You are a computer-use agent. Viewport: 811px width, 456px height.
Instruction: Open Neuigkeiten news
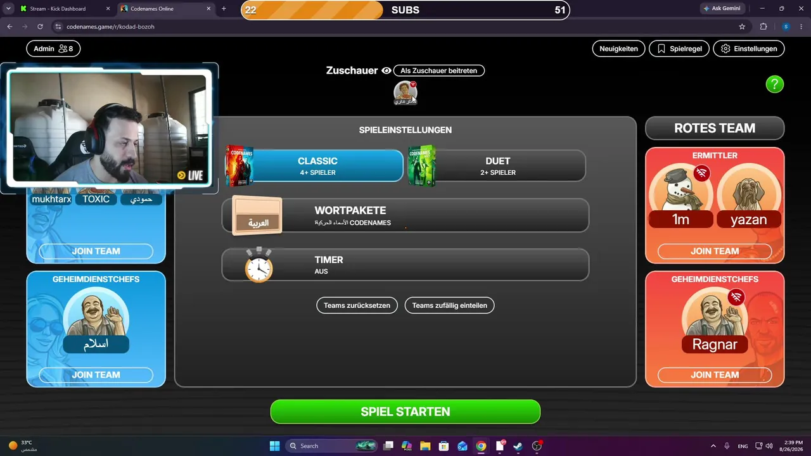618,49
